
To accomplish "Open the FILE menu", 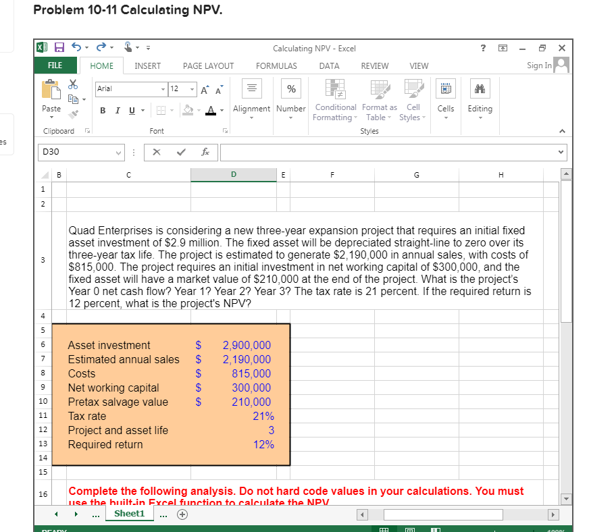I will [55, 65].
